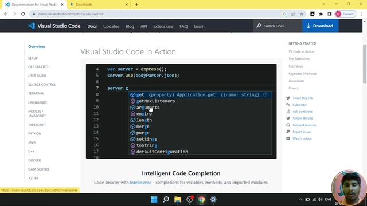Go back with the browser back arrow
The image size is (367, 206).
pos(6,14)
